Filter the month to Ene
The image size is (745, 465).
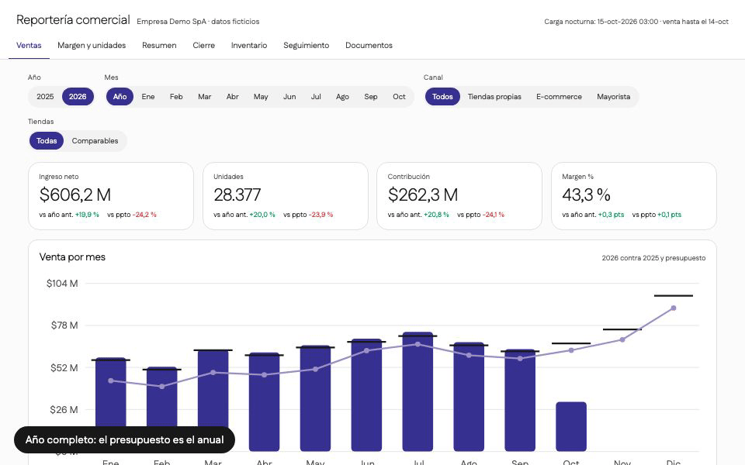148,97
